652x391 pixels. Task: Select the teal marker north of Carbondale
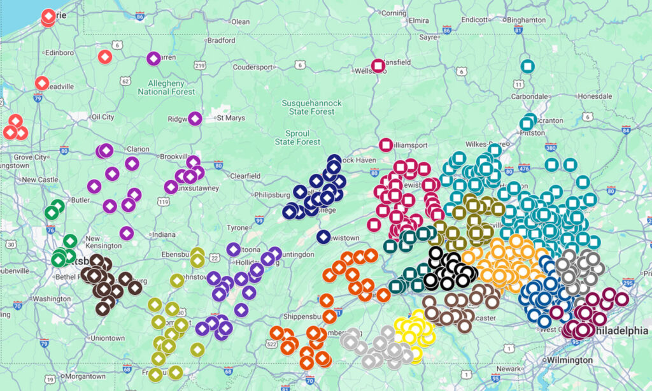[527, 66]
